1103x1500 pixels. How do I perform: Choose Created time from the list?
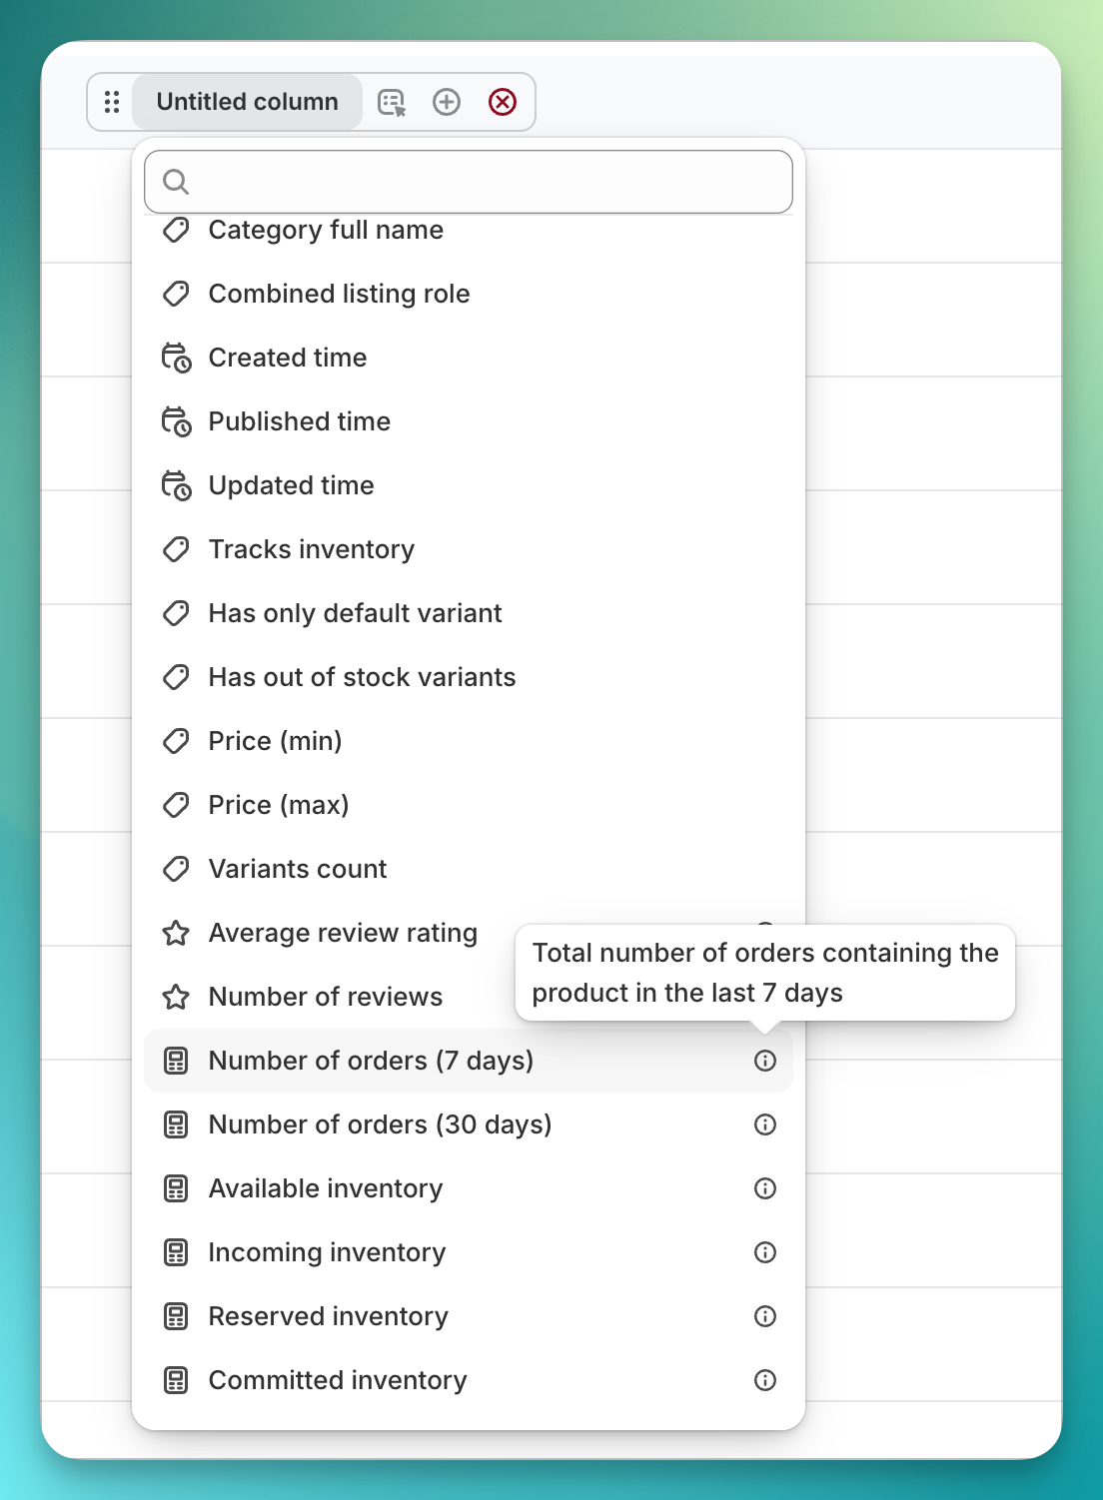(288, 358)
